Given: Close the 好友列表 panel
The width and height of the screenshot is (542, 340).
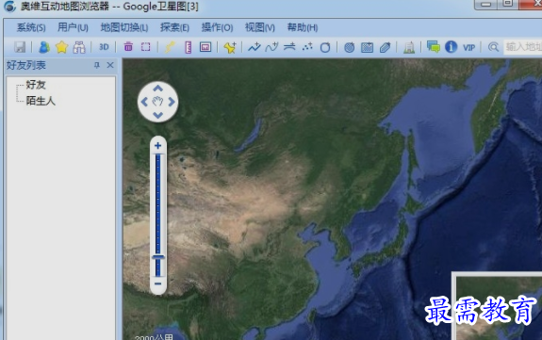Looking at the screenshot, I should [x=110, y=65].
